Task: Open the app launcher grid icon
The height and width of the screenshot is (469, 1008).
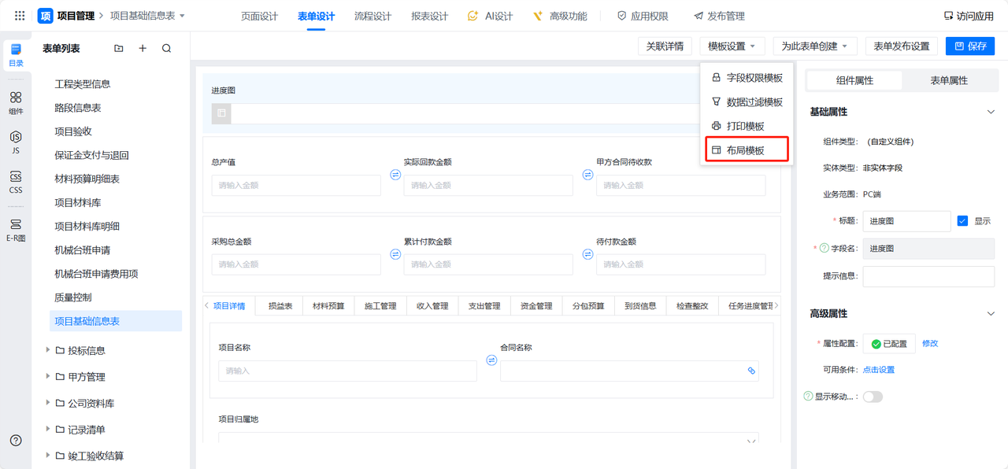Action: 20,16
